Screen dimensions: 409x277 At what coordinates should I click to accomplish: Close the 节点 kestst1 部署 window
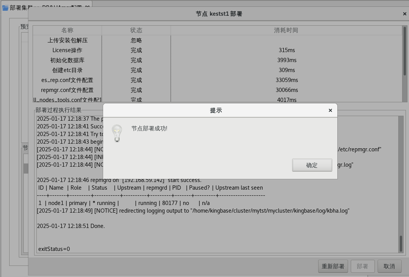(404, 14)
